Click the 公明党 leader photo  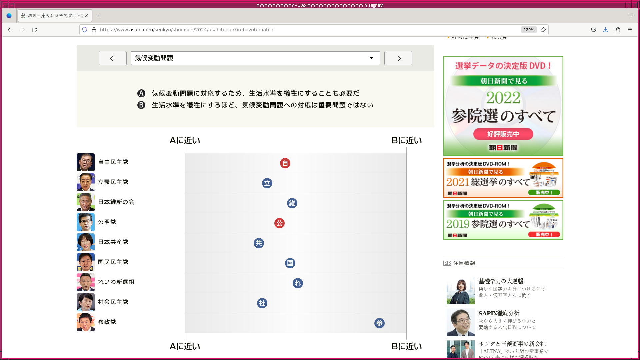point(86,222)
